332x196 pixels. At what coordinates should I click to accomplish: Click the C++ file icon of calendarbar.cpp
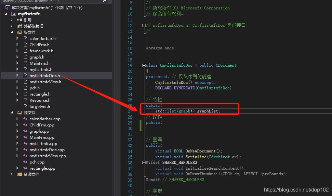click(x=25, y=119)
